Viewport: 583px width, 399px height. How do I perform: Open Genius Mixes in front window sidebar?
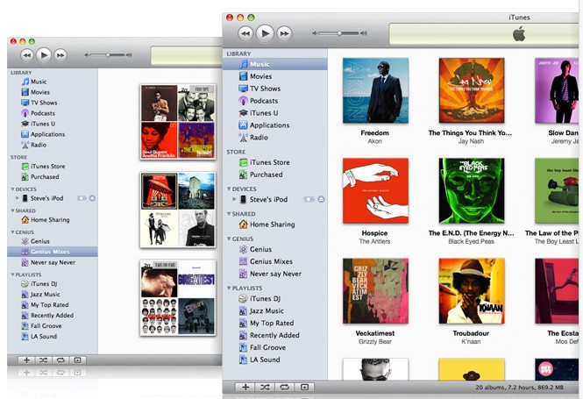pos(275,261)
